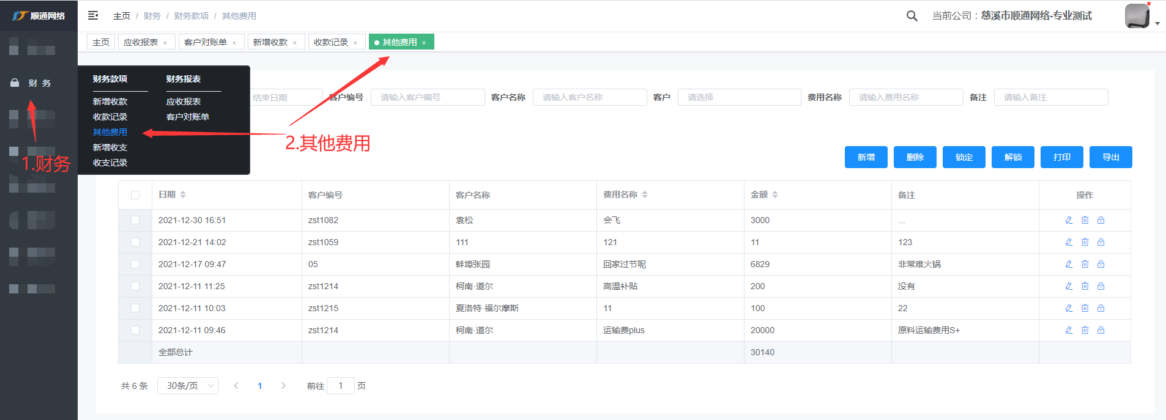Click edit icon for 运输费plus row
This screenshot has height=420, width=1166.
[x=1069, y=330]
